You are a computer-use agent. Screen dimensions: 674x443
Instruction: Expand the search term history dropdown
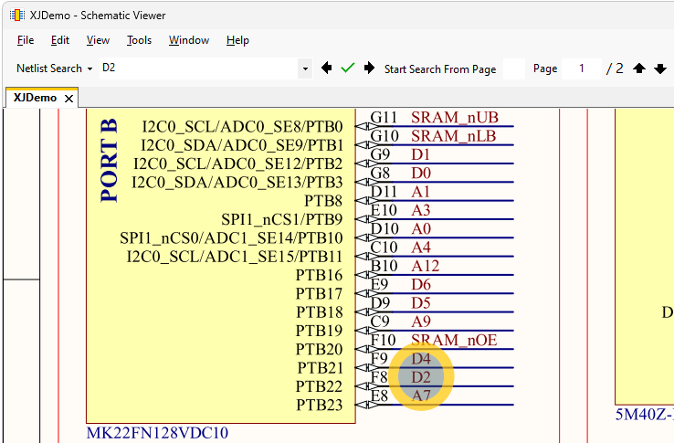coord(305,69)
